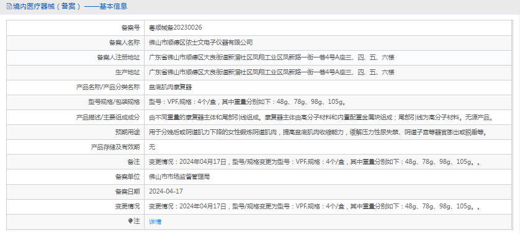
Task: Click the 备案人名称 label
Action: pos(124,43)
